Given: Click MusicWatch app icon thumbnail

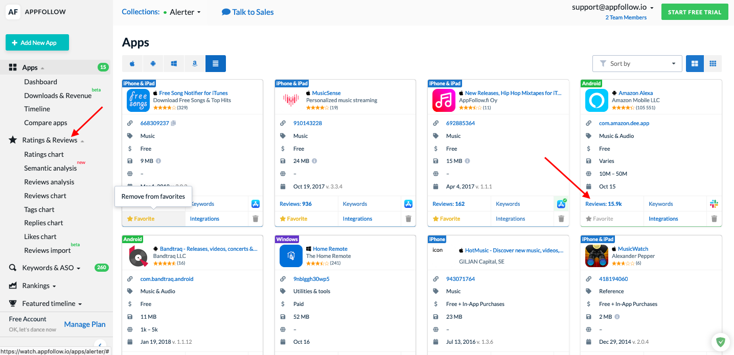Looking at the screenshot, I should point(597,256).
